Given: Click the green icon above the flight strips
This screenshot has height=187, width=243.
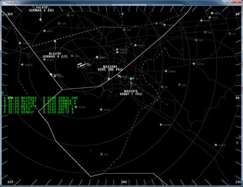Looking at the screenshot, I should pyautogui.click(x=2, y=93).
